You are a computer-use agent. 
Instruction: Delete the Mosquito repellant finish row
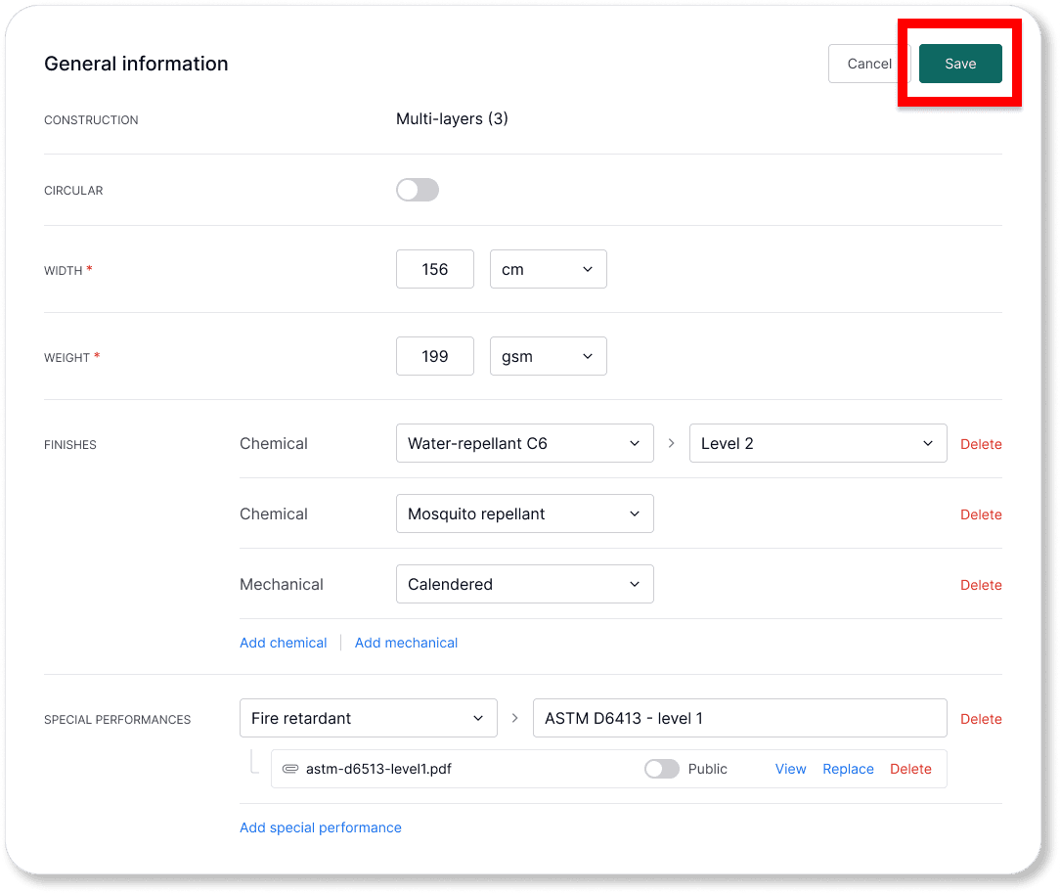[981, 514]
